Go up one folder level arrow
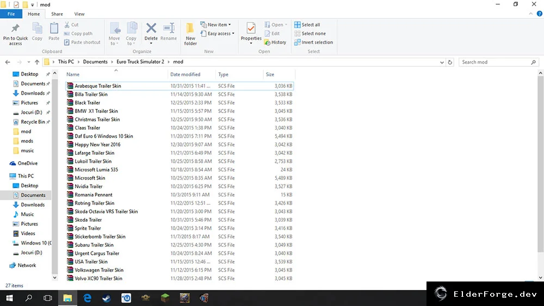This screenshot has width=544, height=306. tap(37, 62)
